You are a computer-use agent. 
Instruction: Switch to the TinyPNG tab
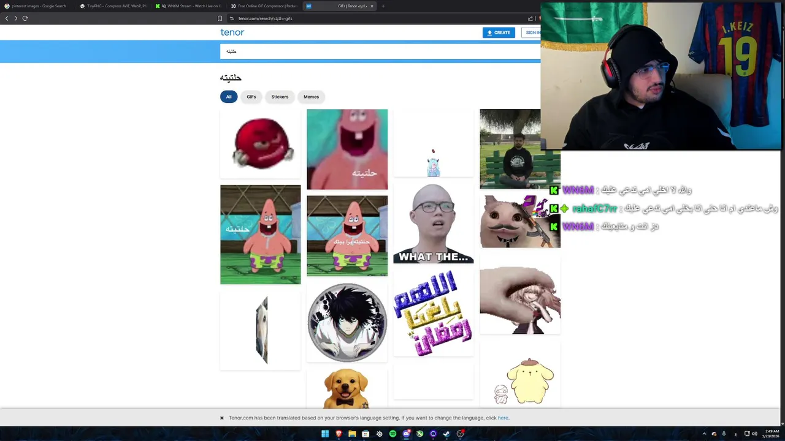pos(113,6)
